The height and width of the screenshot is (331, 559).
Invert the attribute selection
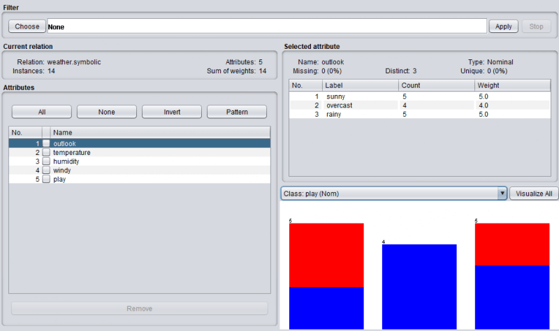pyautogui.click(x=172, y=112)
